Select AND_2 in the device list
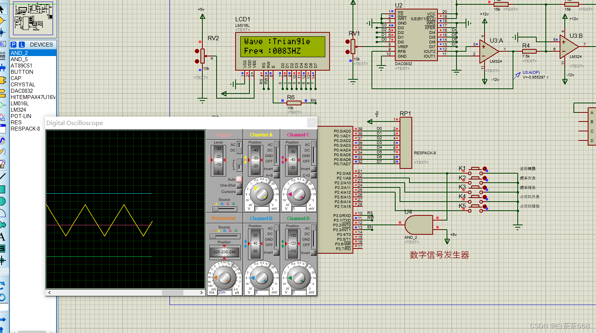The image size is (596, 333). pyautogui.click(x=33, y=53)
